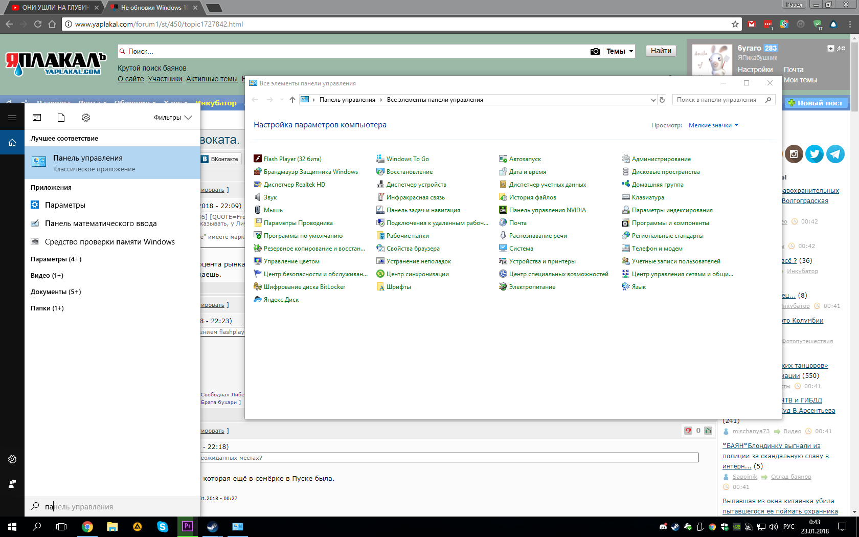This screenshot has height=537, width=859.
Task: Expand the Control Panel address bar history dropdown
Action: pyautogui.click(x=653, y=100)
